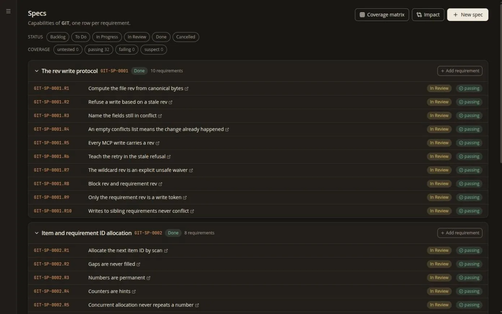Create a New spec

tap(468, 15)
